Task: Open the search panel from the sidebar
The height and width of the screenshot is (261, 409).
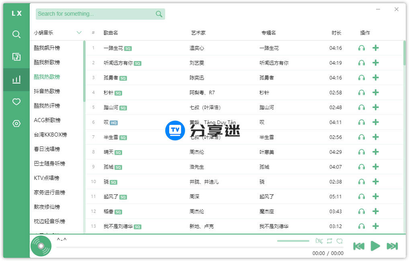Action: tap(16, 34)
